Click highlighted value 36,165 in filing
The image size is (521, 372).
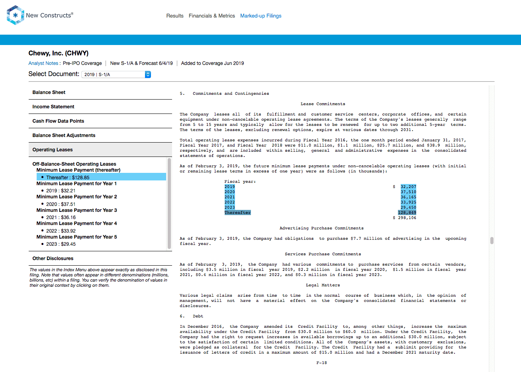tap(408, 197)
